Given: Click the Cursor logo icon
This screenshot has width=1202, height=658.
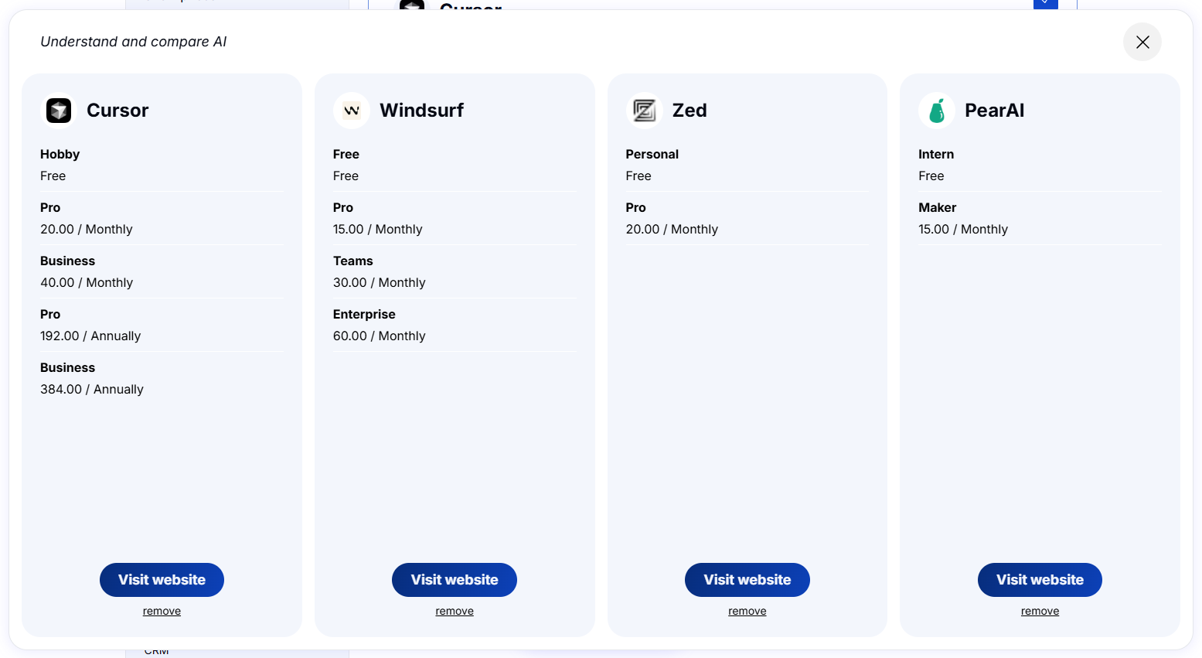Looking at the screenshot, I should [57, 110].
